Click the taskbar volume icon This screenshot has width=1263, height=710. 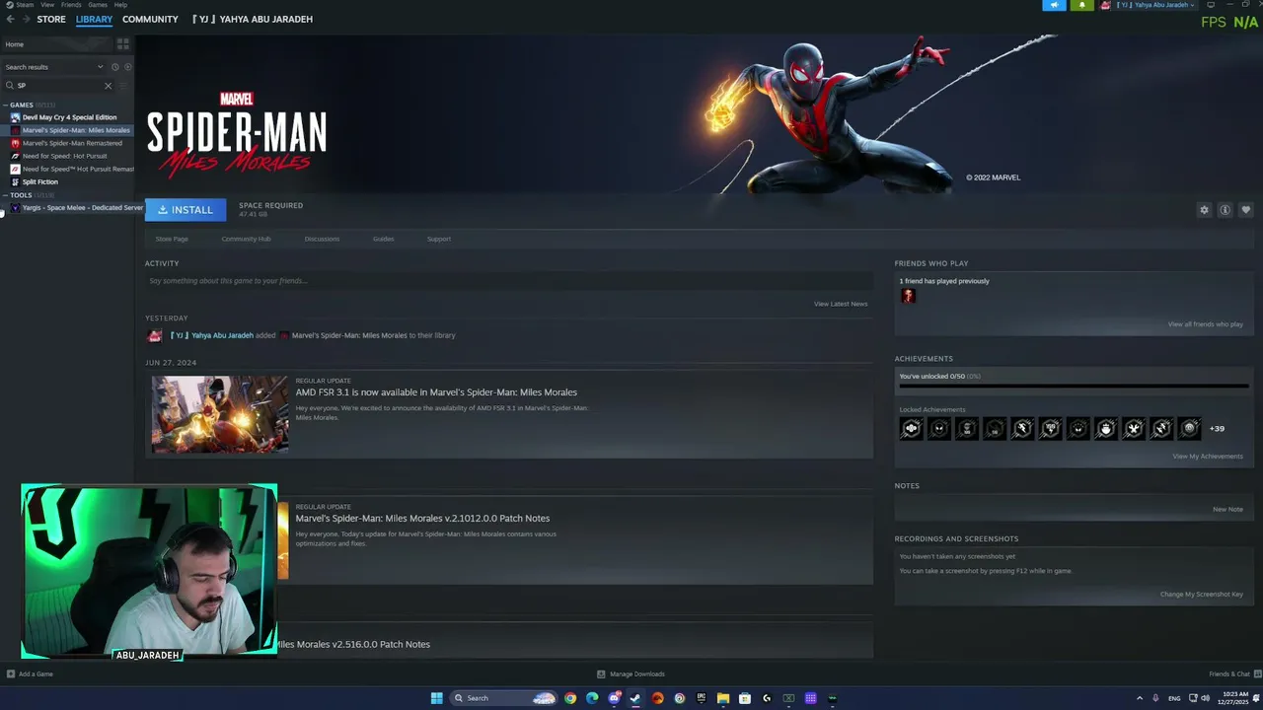pyautogui.click(x=1205, y=698)
